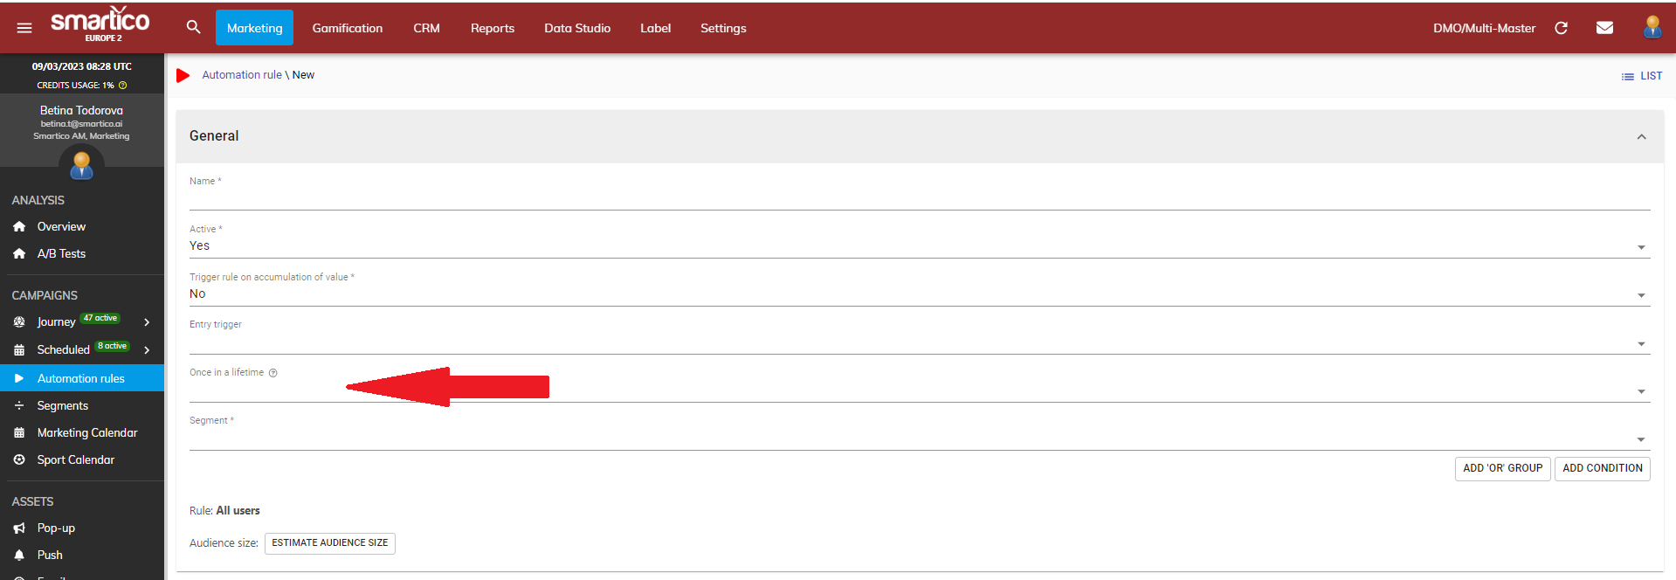1676x580 pixels.
Task: Open the Active dropdown set to Yes
Action: tap(919, 246)
